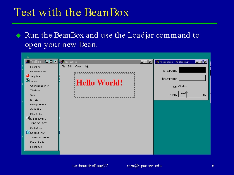Click the Properties window title icon
Screen dimensions: 234x175
157,62
